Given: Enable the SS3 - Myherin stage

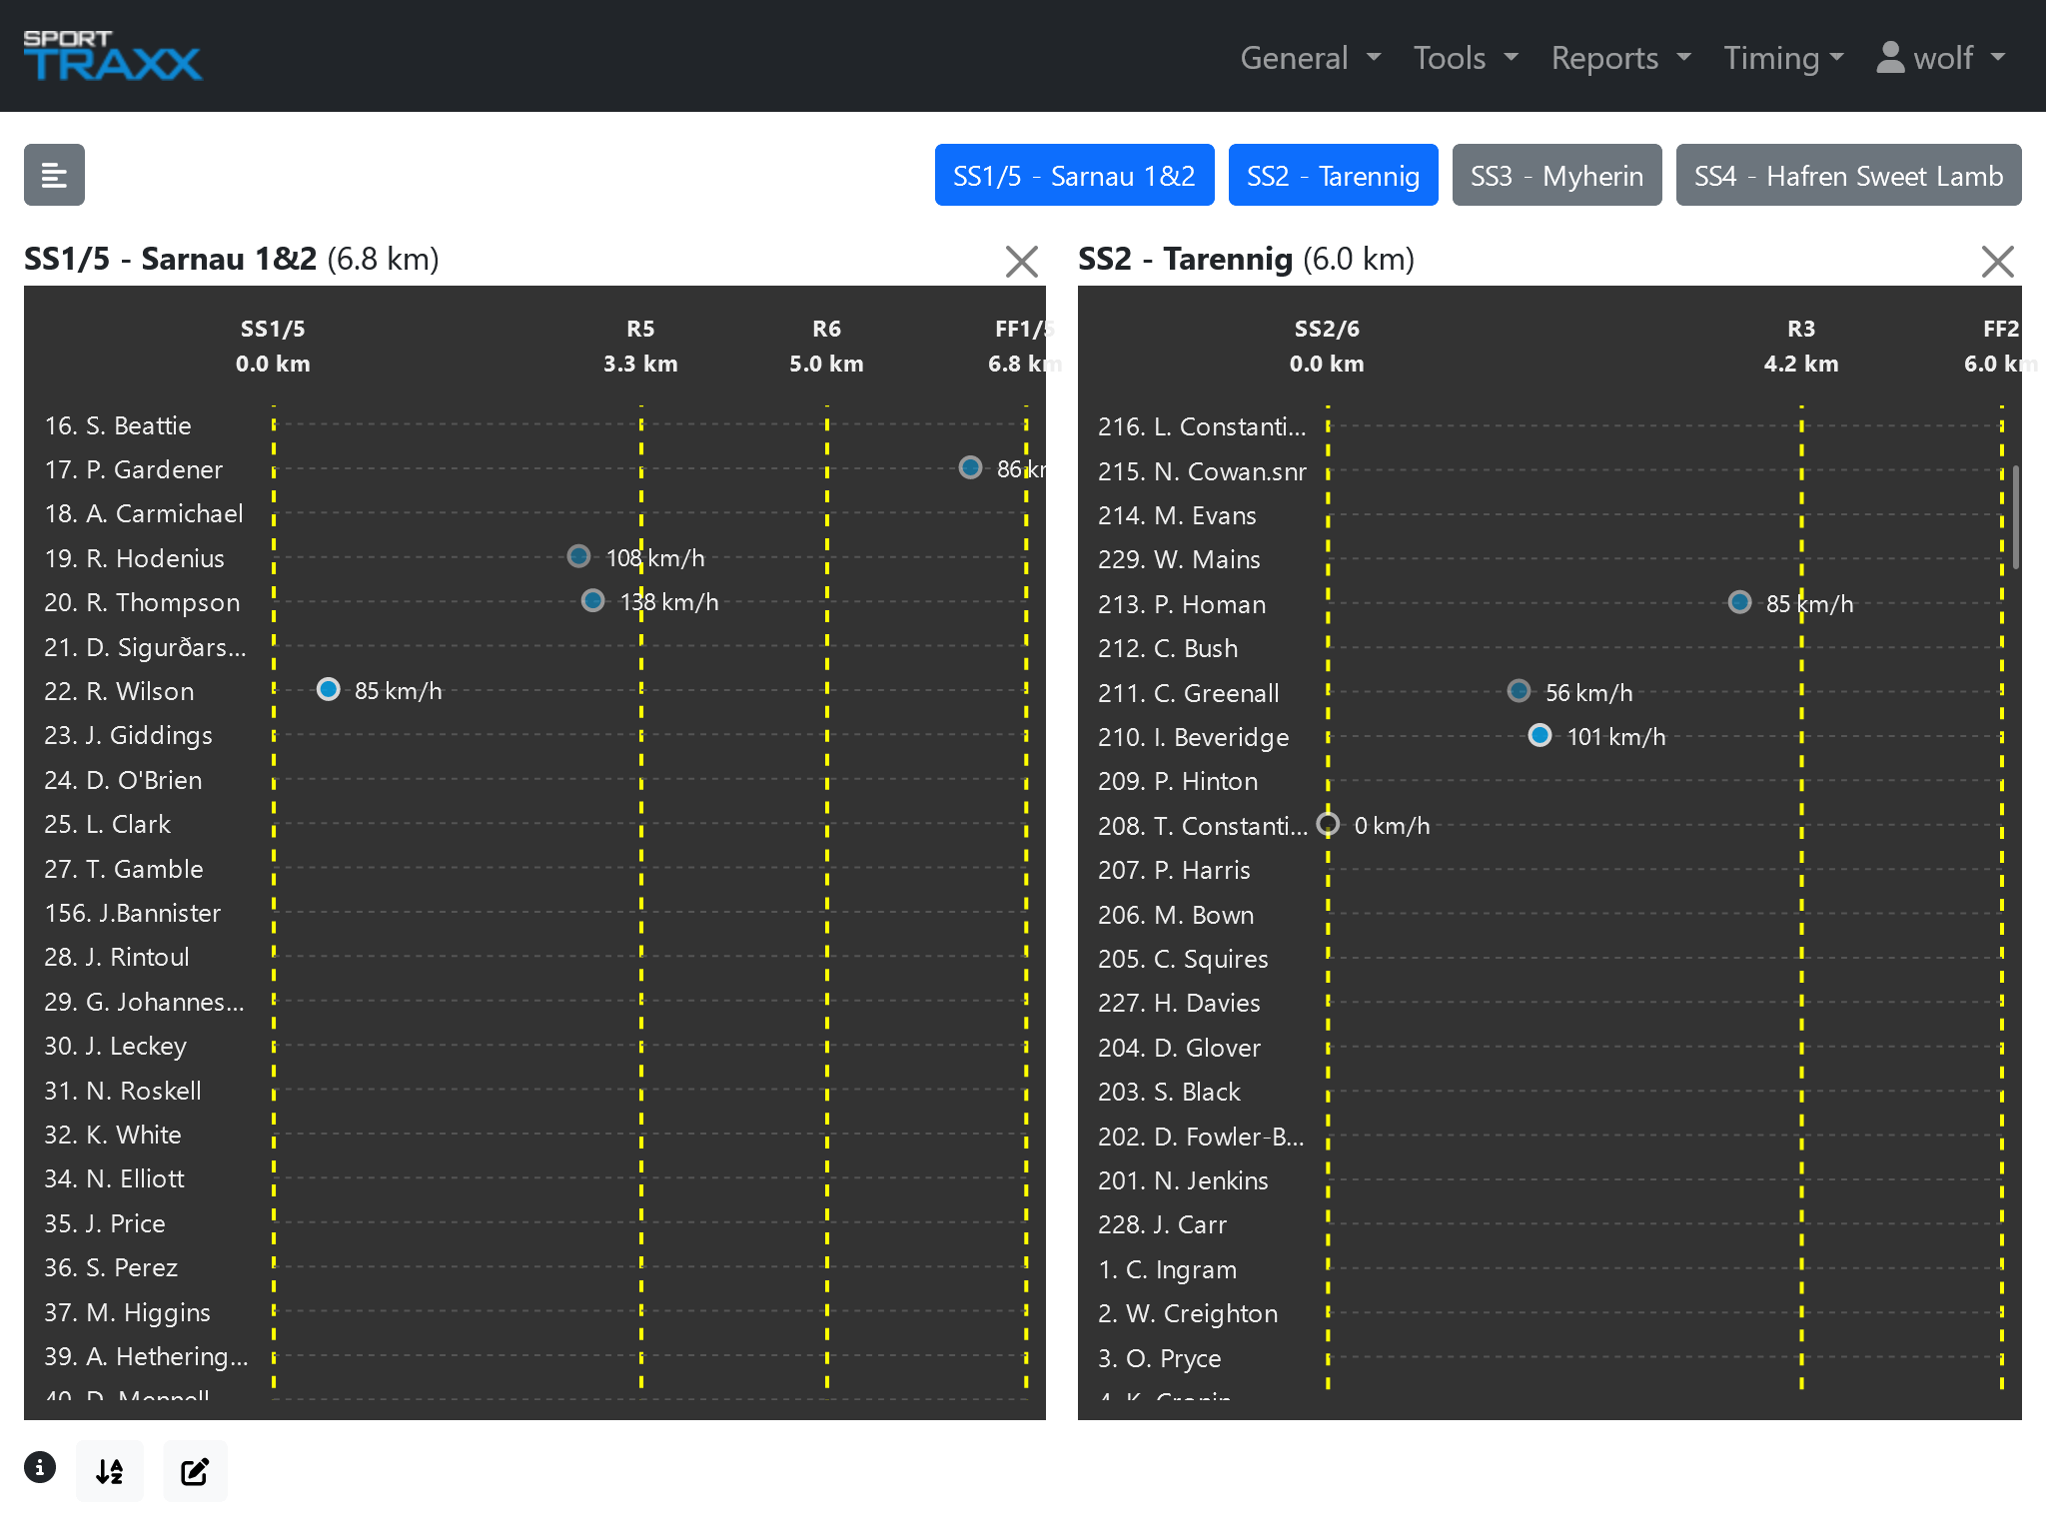Looking at the screenshot, I should point(1556,176).
